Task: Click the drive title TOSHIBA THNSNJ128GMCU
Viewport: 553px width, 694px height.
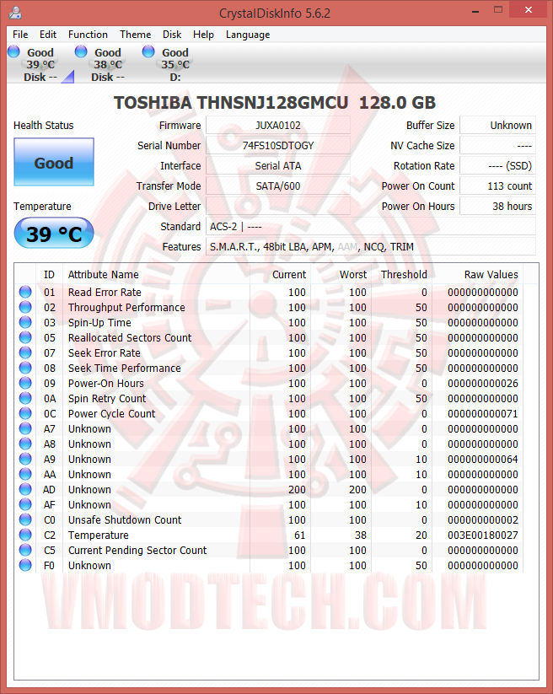Action: coord(231,103)
